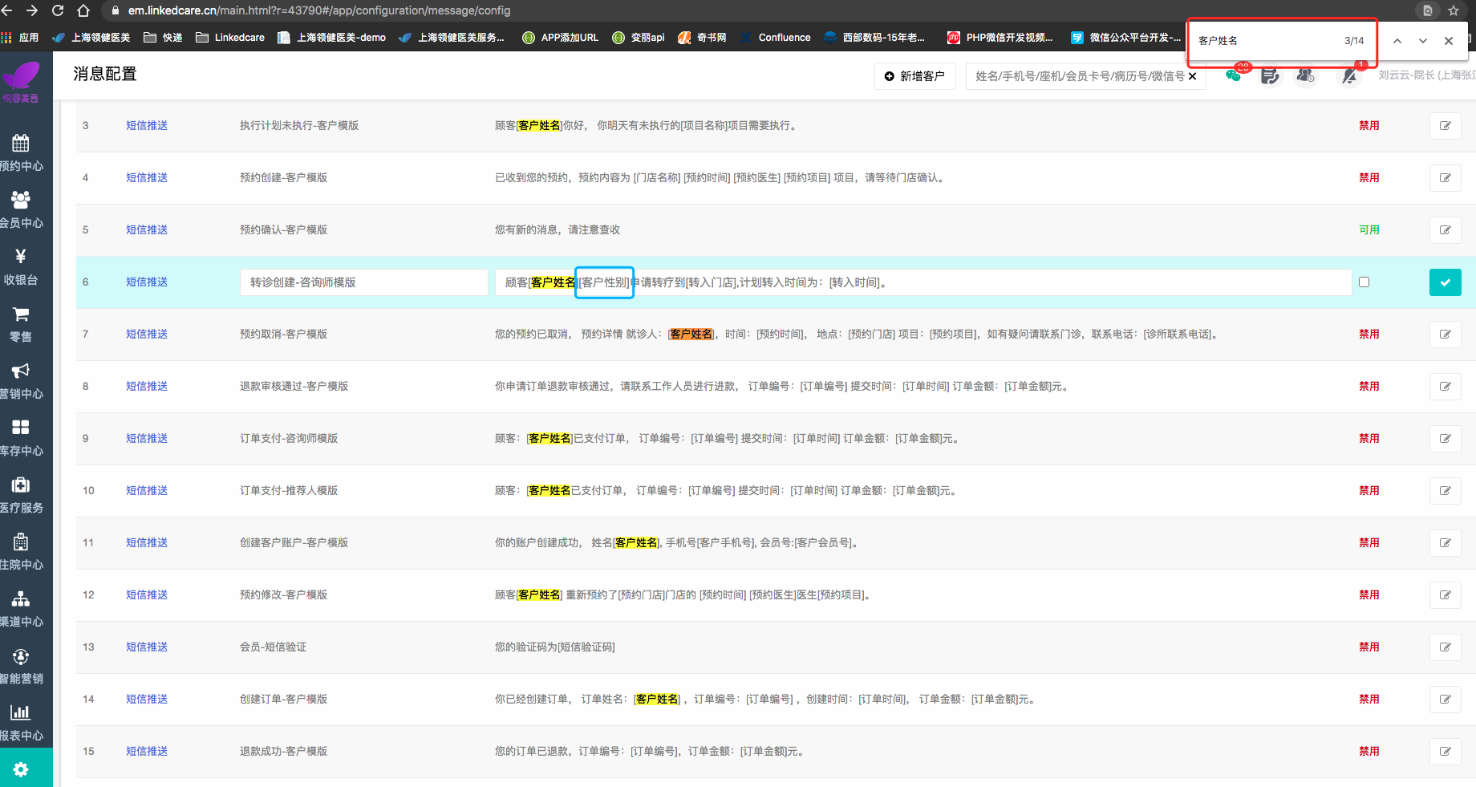Open the phone notes icon in the header

click(x=1270, y=75)
